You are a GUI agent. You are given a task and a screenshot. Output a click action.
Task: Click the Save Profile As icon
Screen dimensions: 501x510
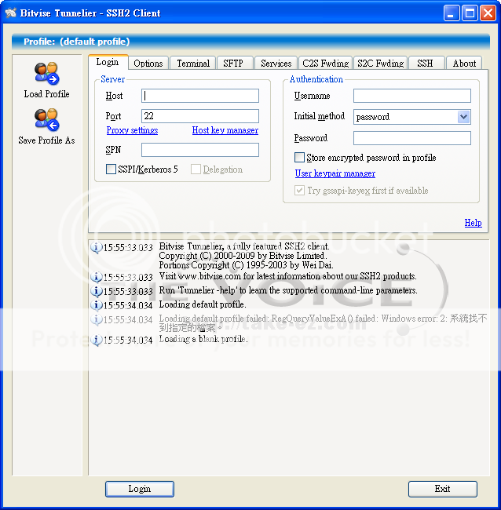click(x=47, y=119)
